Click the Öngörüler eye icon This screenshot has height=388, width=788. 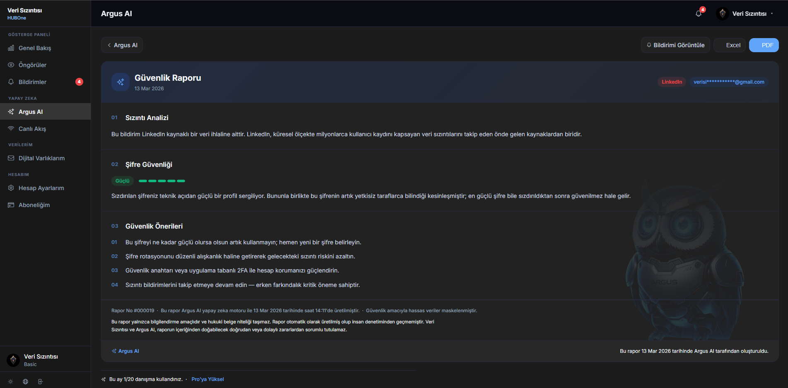(11, 65)
